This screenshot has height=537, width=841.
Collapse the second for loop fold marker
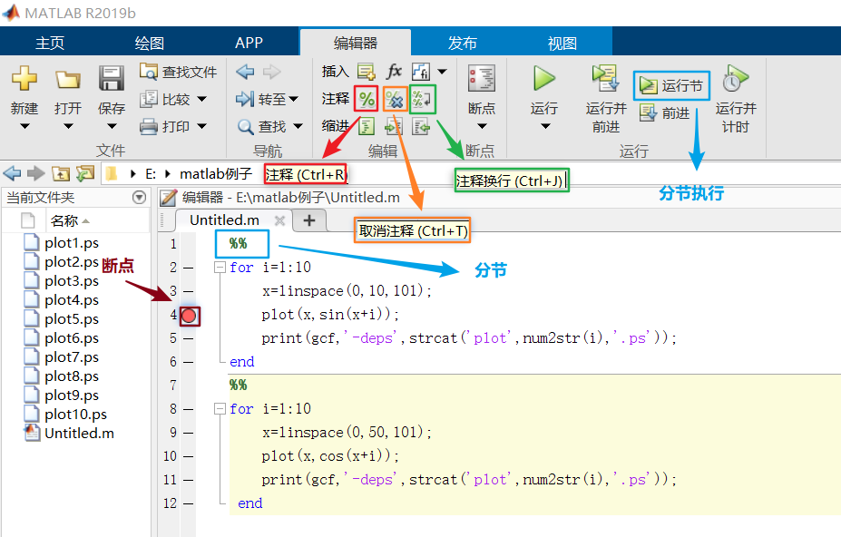coord(220,409)
